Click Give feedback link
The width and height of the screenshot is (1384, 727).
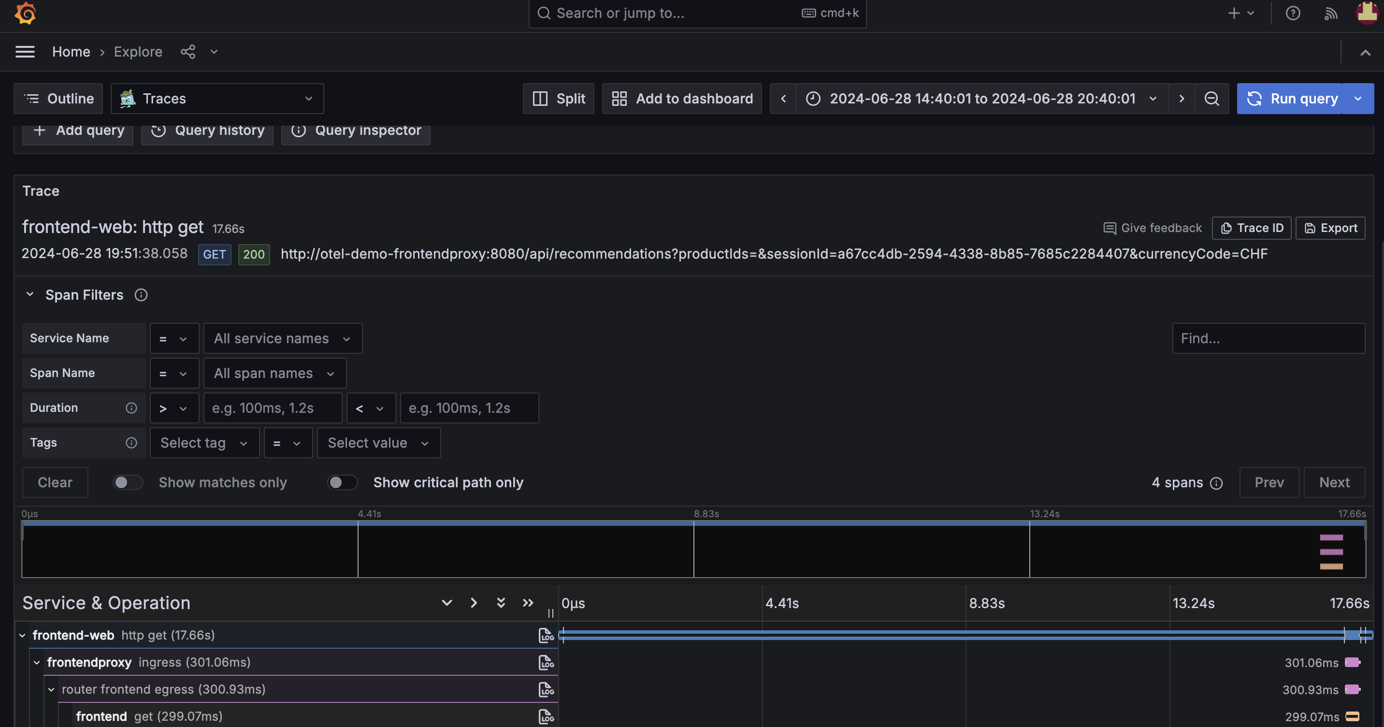point(1152,228)
